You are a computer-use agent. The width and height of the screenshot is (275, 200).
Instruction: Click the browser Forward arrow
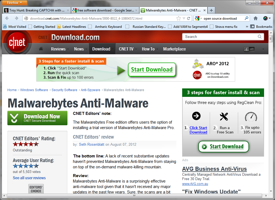pyautogui.click(x=16, y=18)
